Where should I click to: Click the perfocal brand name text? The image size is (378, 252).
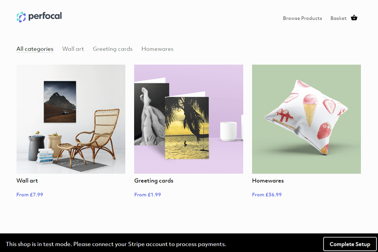click(45, 17)
